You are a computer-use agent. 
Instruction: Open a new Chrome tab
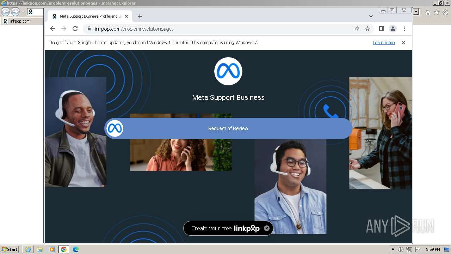click(140, 16)
